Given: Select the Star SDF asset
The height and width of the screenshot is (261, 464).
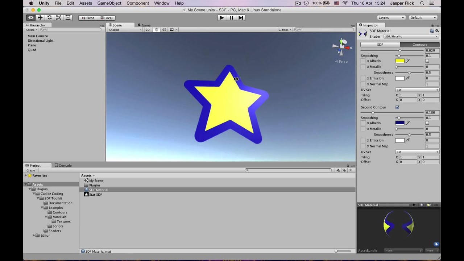Looking at the screenshot, I should click(x=95, y=194).
